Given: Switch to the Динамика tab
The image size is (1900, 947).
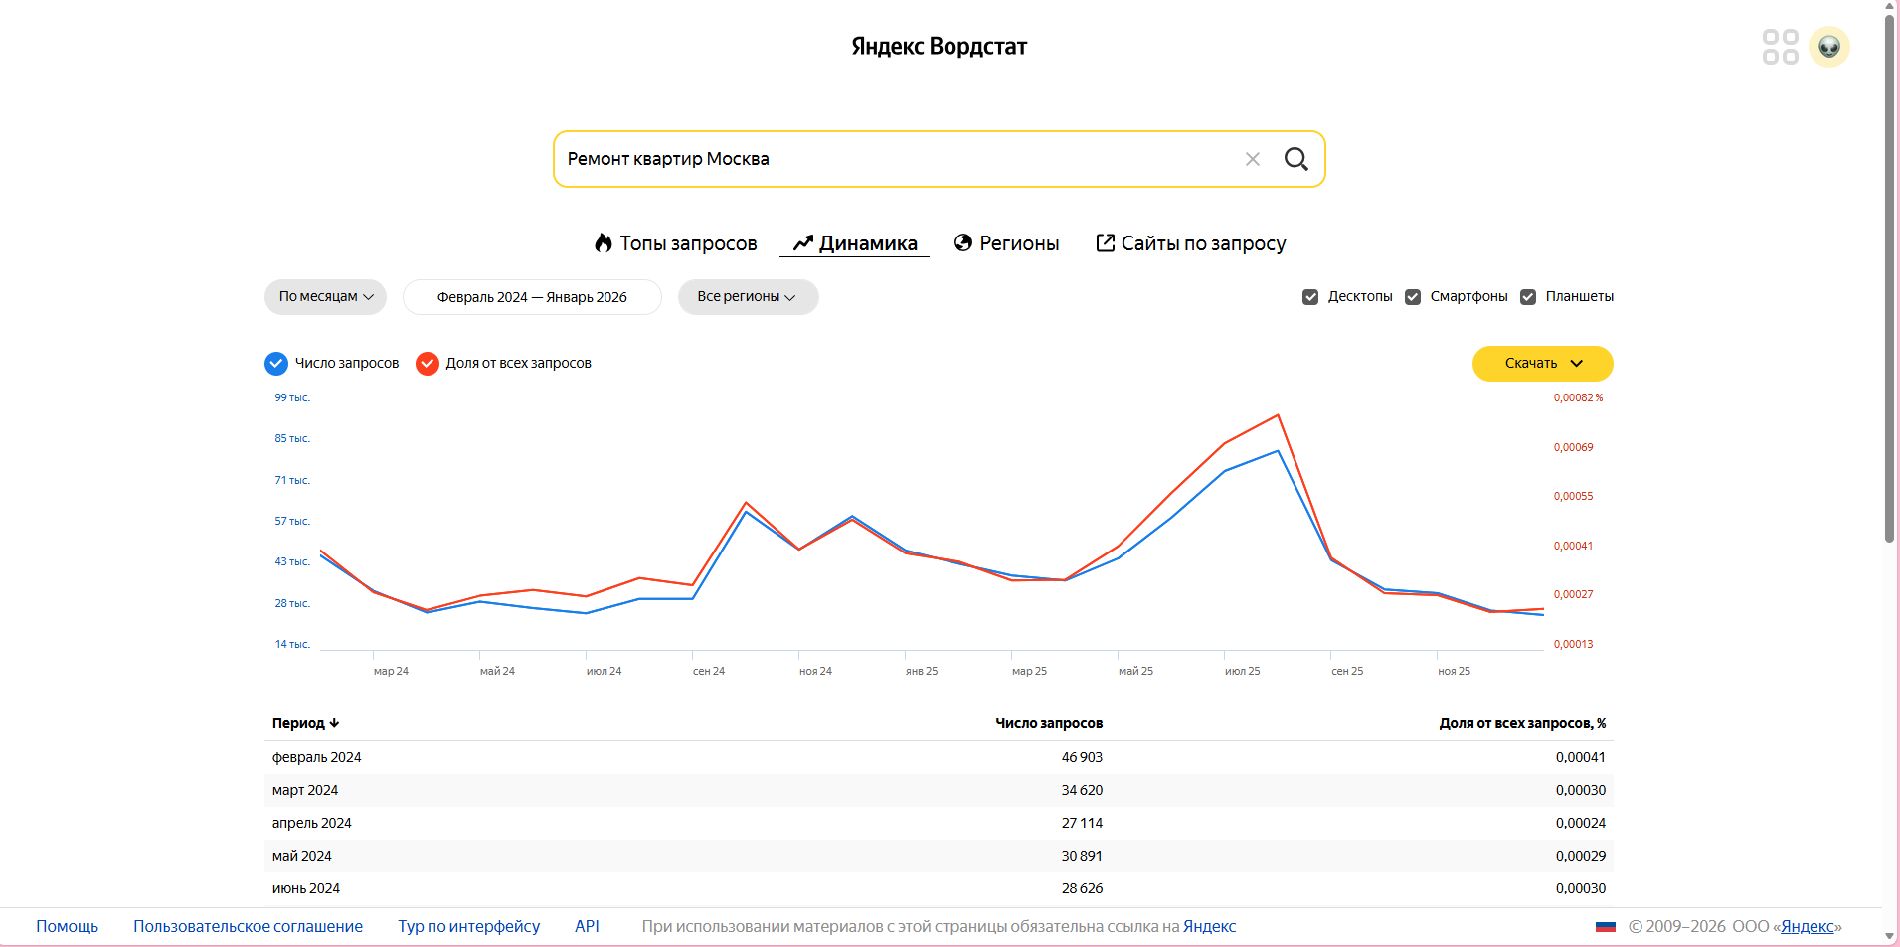Looking at the screenshot, I should click(x=855, y=243).
